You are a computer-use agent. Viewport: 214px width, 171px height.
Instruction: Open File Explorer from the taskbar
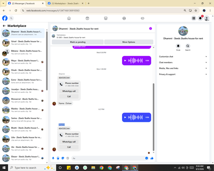tap(93, 168)
